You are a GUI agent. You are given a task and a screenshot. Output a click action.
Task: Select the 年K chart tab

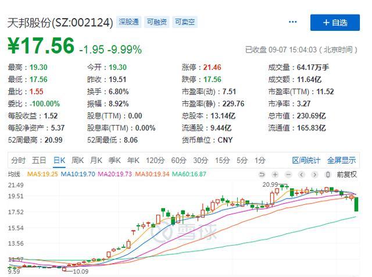pyautogui.click(x=133, y=161)
